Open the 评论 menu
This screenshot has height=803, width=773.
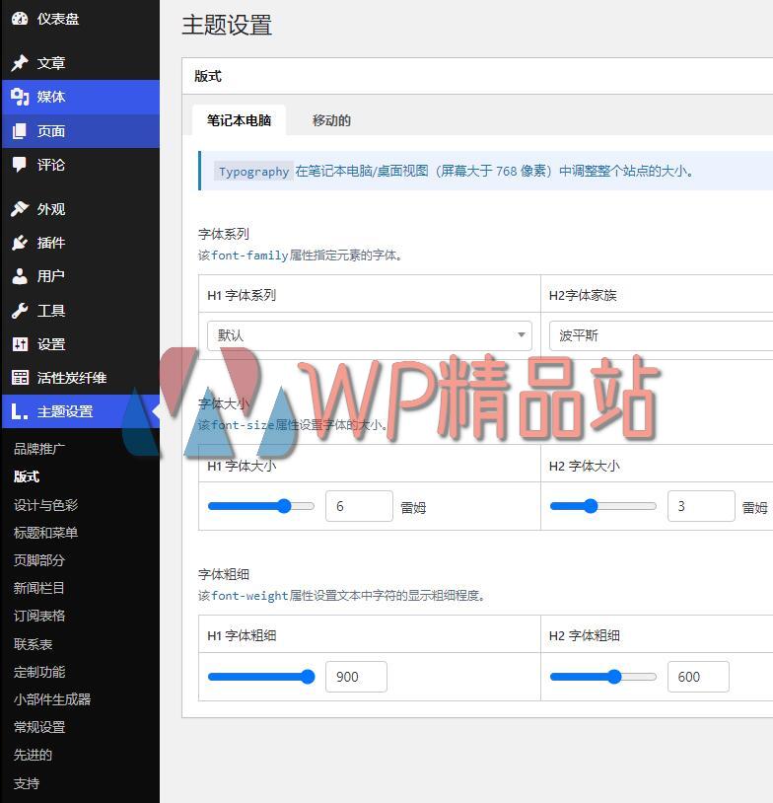pyautogui.click(x=81, y=165)
